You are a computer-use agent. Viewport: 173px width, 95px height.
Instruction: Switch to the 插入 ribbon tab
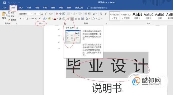[x=21, y=8]
